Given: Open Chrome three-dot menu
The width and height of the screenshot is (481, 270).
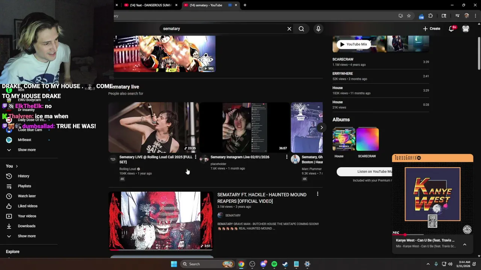Looking at the screenshot, I should 475,16.
